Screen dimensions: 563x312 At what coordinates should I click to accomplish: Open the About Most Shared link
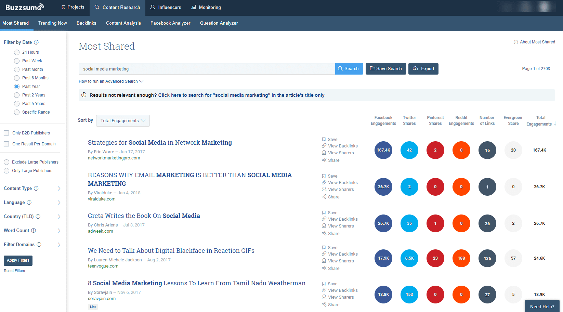537,42
